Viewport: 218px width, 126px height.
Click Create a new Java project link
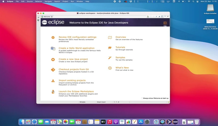click(73, 59)
